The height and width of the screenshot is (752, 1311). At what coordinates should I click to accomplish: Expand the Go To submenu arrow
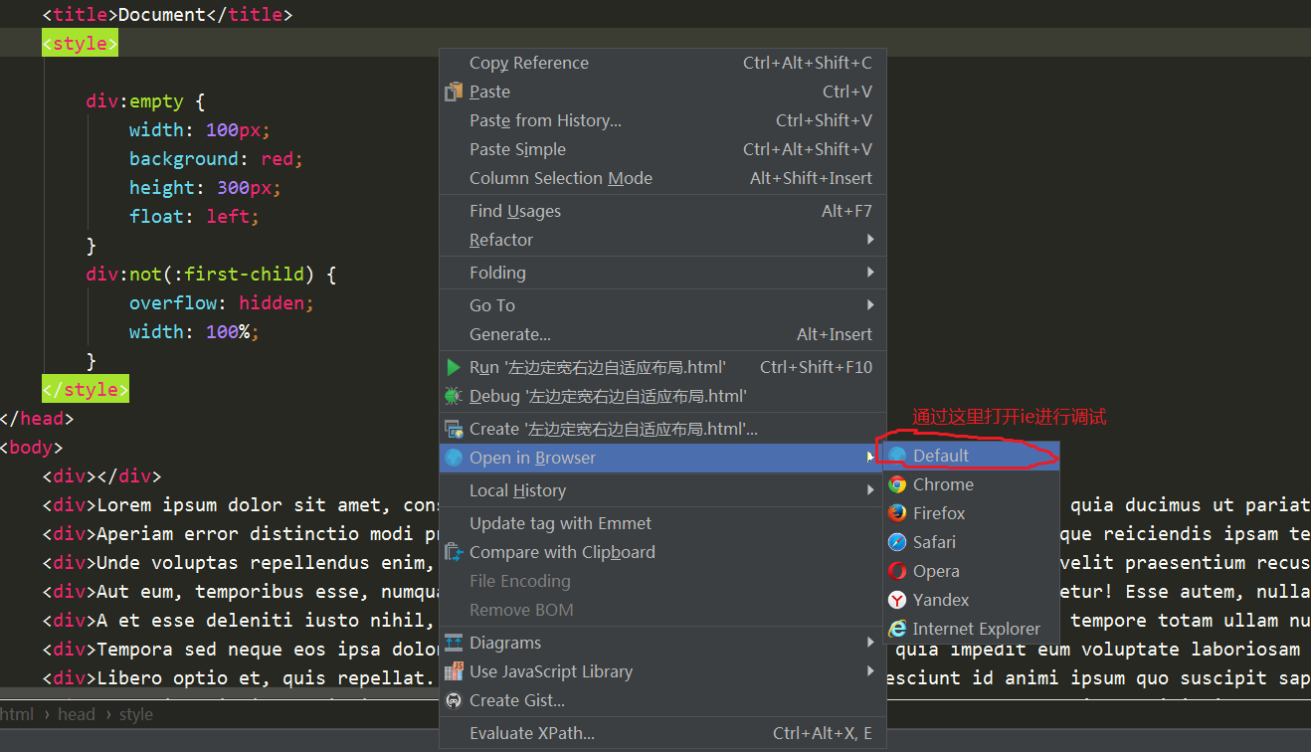(x=870, y=305)
